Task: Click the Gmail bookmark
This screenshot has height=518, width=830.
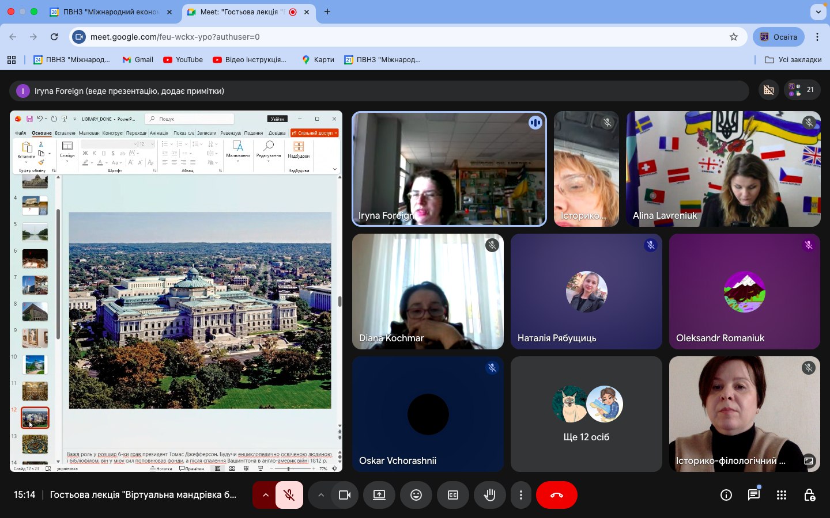Action: coord(138,59)
